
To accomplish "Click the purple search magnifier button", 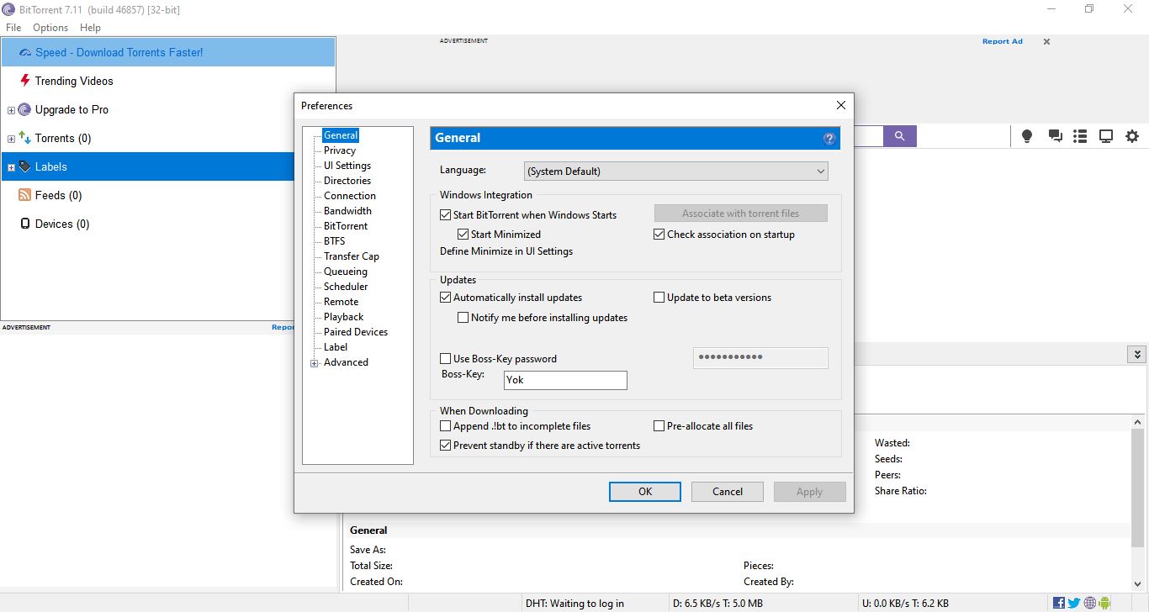I will pyautogui.click(x=899, y=136).
